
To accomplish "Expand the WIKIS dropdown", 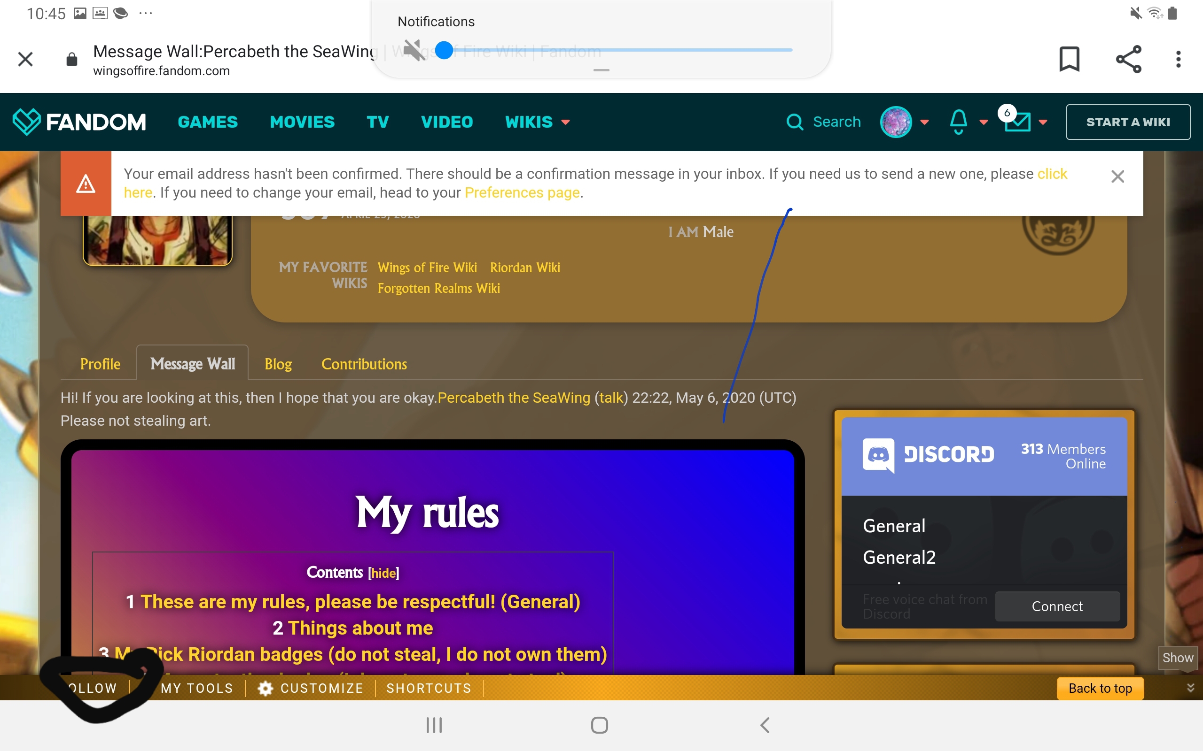I will click(x=537, y=122).
